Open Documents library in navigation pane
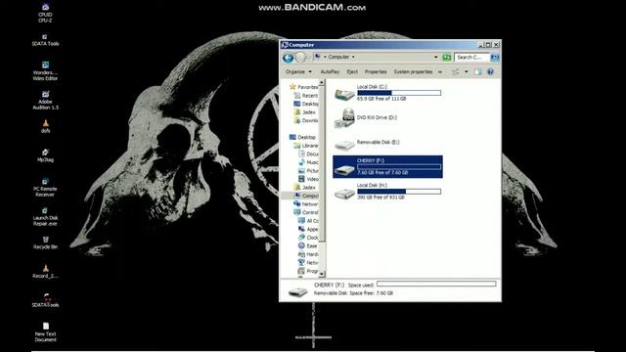626x352 pixels. pyautogui.click(x=308, y=154)
